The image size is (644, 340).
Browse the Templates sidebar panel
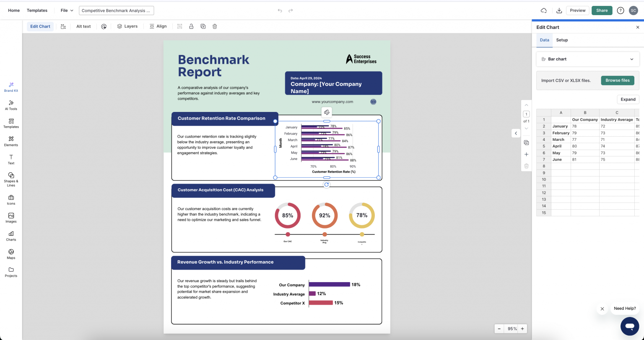(10, 123)
